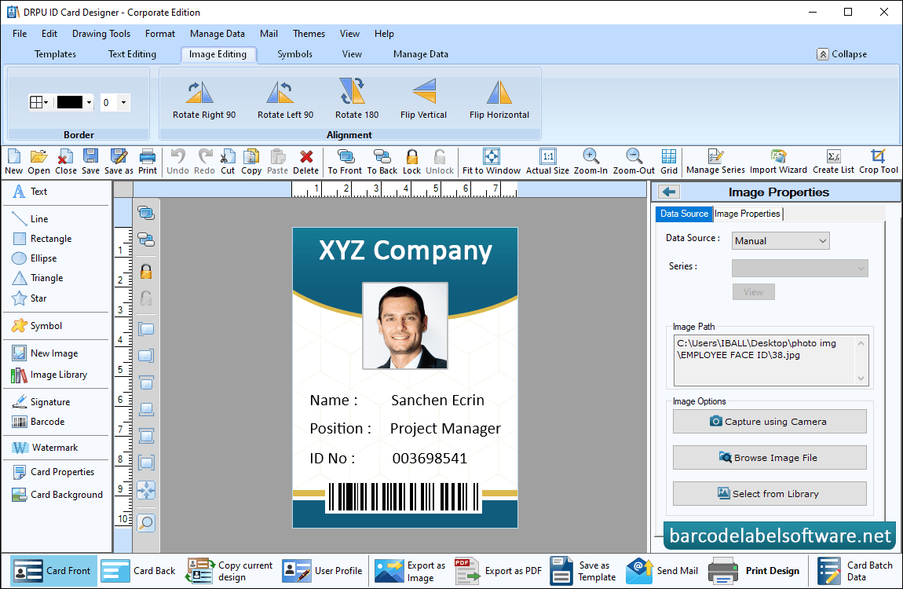903x589 pixels.
Task: Click the Image Path scrollbar down arrow
Action: point(861,379)
